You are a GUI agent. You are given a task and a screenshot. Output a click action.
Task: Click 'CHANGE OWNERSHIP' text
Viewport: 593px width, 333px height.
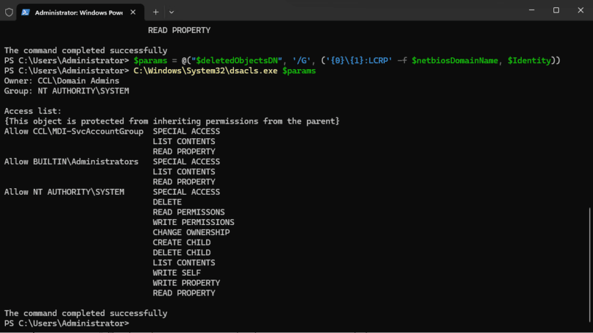[191, 232]
